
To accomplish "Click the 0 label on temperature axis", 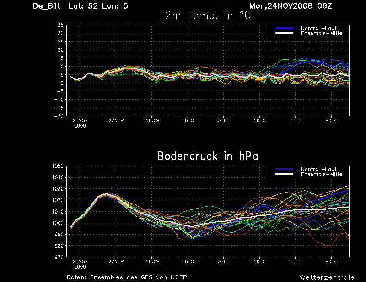I will point(62,83).
